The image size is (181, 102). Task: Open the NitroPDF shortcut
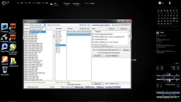pos(5,60)
